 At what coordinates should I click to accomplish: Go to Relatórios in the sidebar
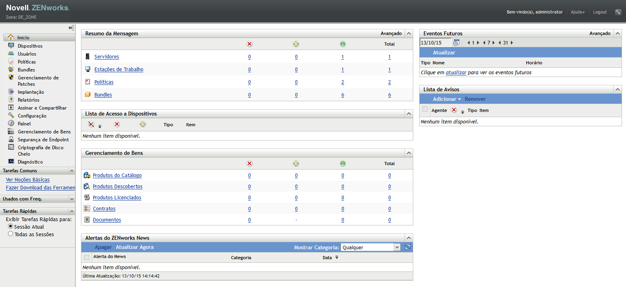point(29,100)
